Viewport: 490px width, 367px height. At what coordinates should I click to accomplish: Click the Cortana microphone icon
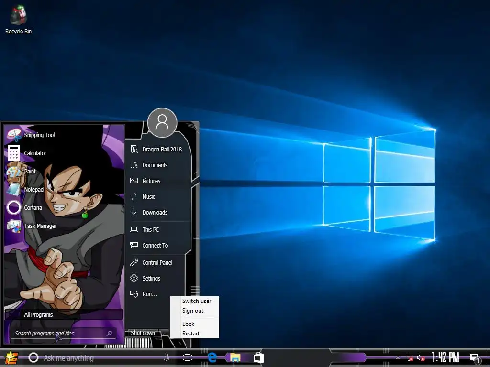[x=166, y=357]
